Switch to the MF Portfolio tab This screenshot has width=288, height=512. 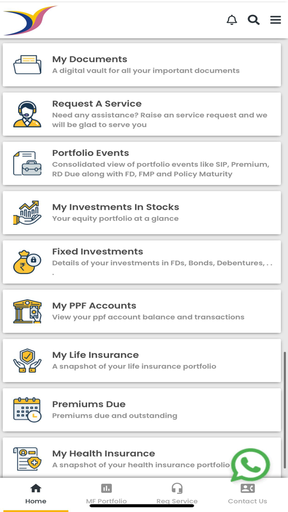point(107,493)
